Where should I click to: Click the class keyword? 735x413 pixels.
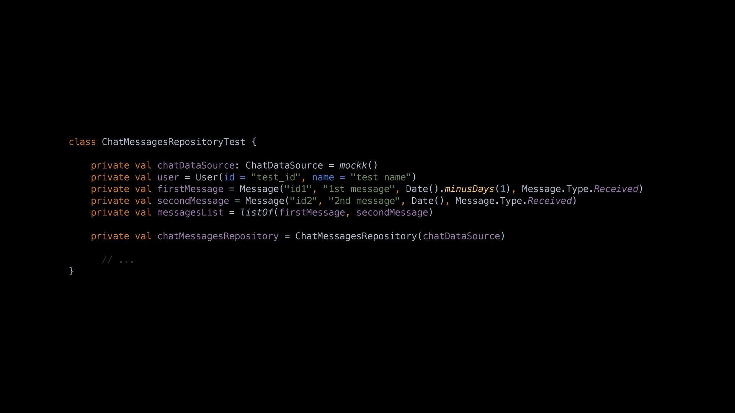(82, 142)
